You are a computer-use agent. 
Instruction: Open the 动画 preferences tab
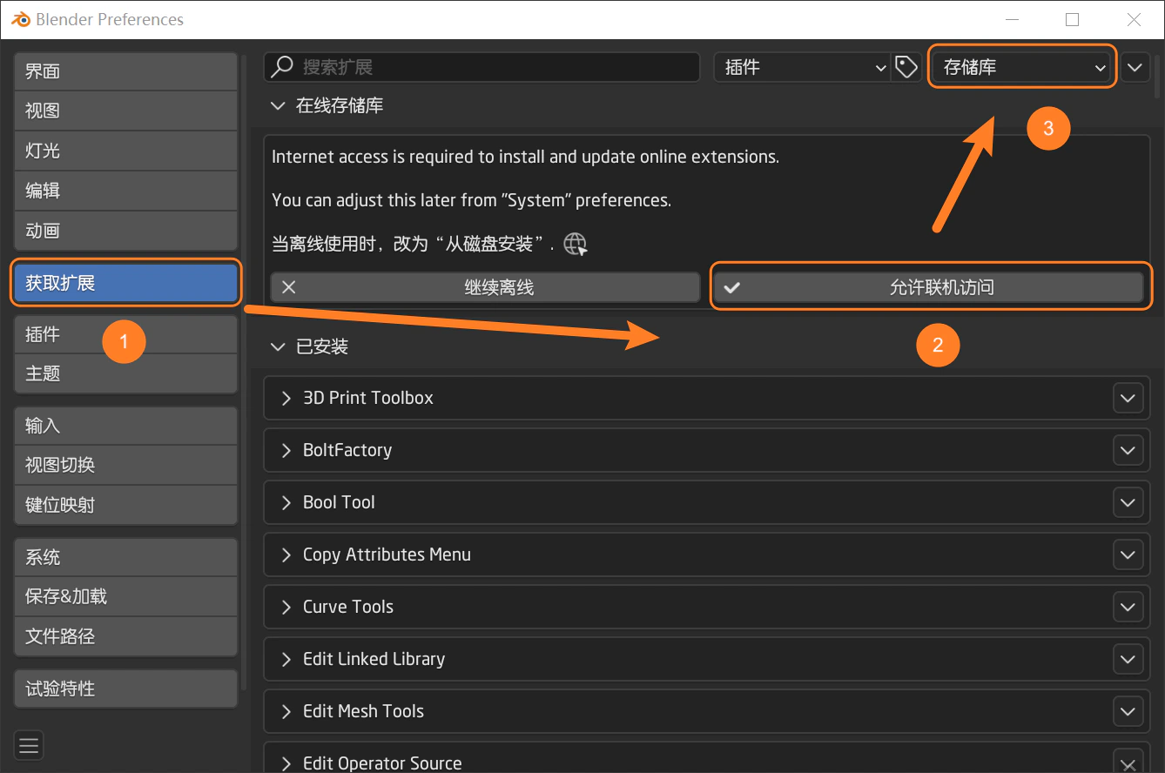tap(125, 231)
